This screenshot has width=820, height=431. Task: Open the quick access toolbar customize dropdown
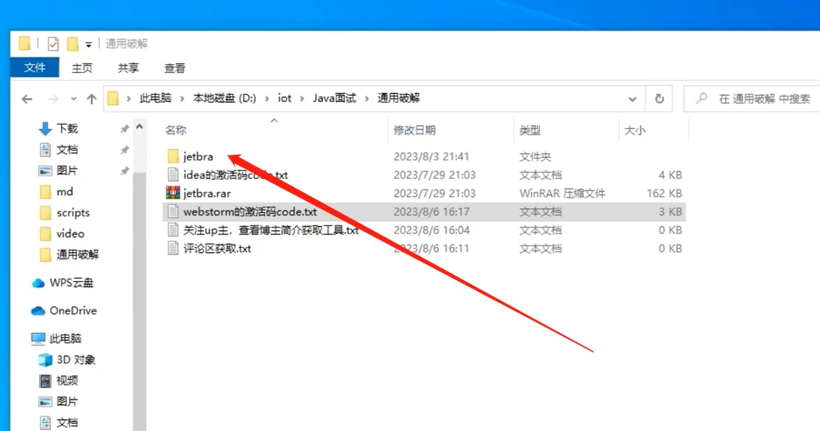coord(89,45)
